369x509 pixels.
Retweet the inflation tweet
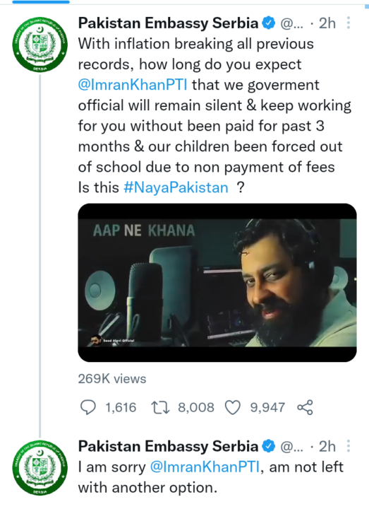click(x=160, y=407)
